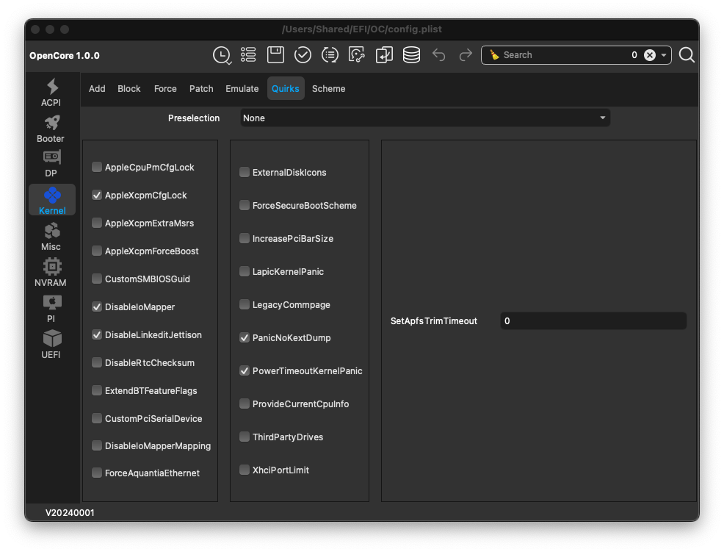
Task: Enable the DisableRtcChecksum checkbox
Action: (96, 362)
